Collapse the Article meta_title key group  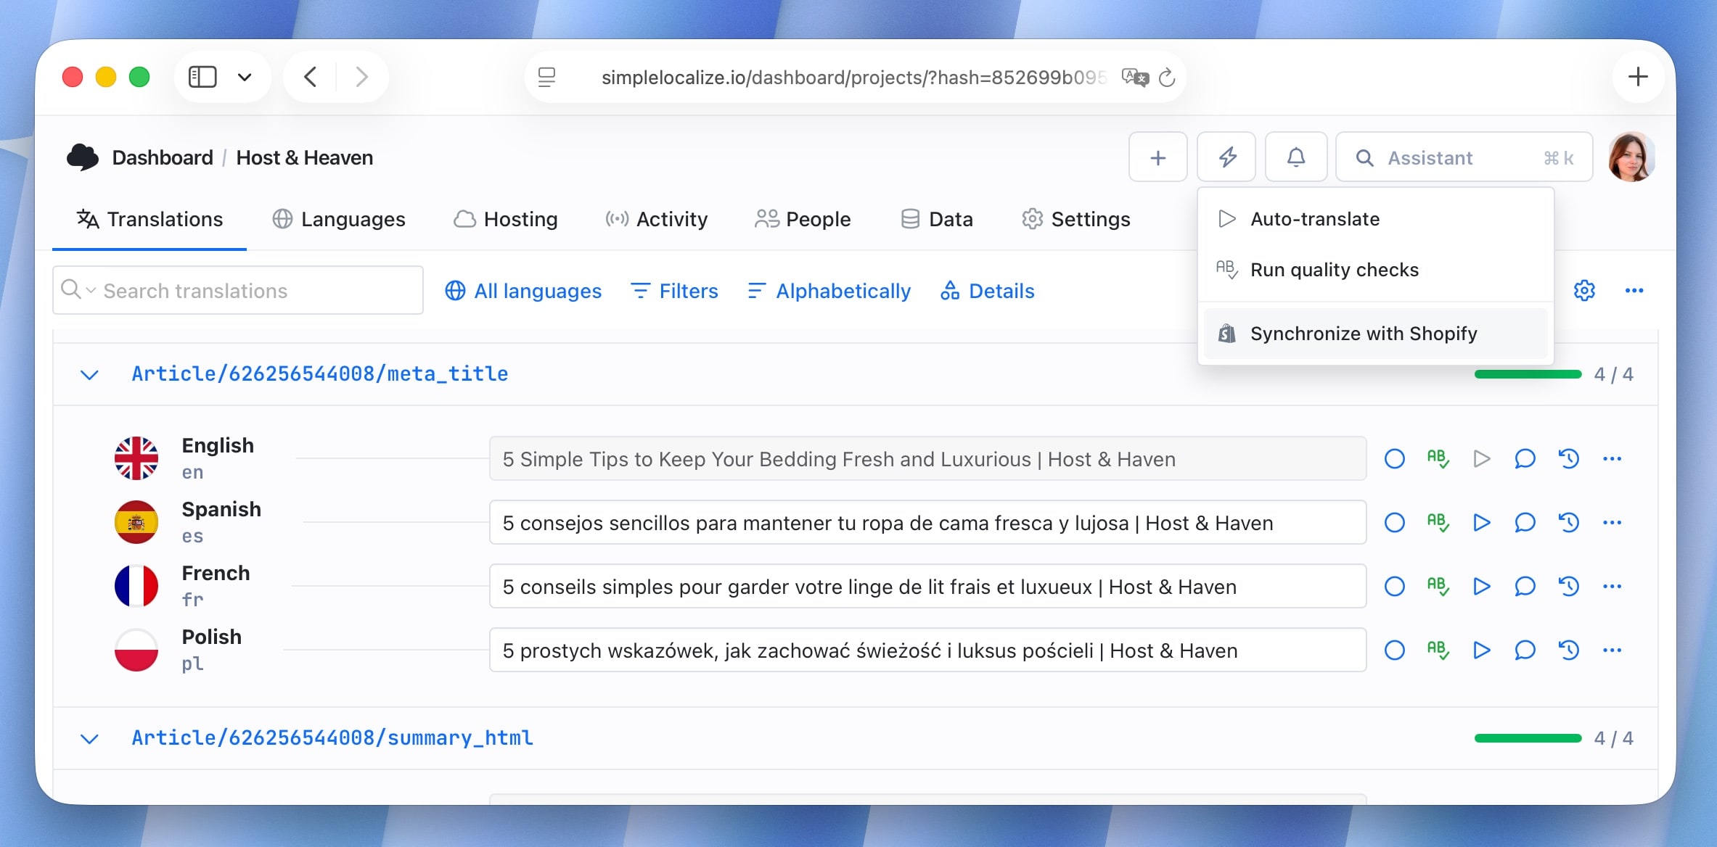(89, 375)
